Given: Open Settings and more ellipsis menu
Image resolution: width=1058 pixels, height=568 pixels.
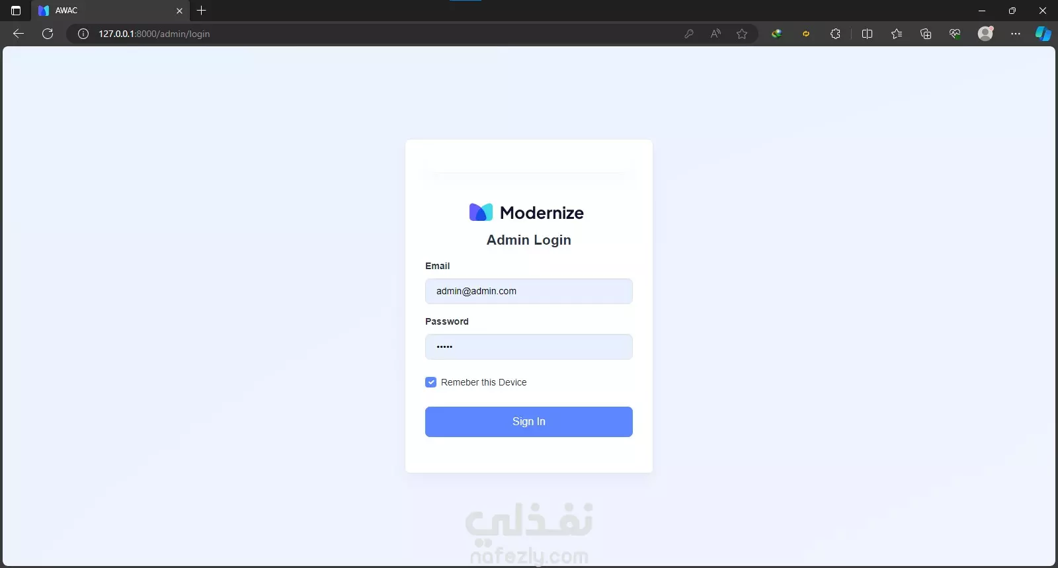Looking at the screenshot, I should pos(1016,34).
